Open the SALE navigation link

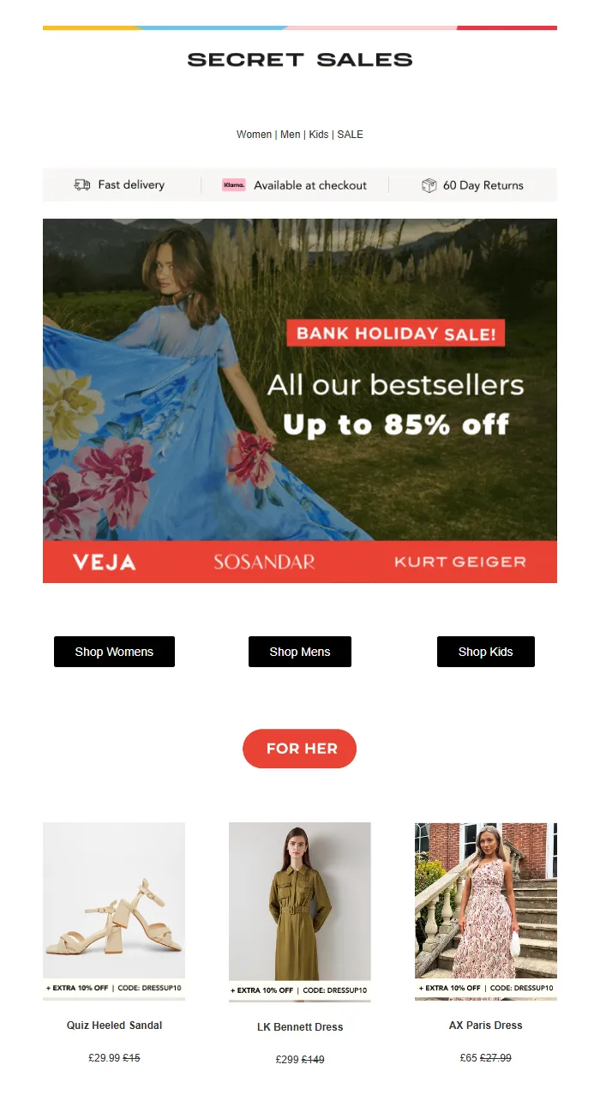coord(351,135)
